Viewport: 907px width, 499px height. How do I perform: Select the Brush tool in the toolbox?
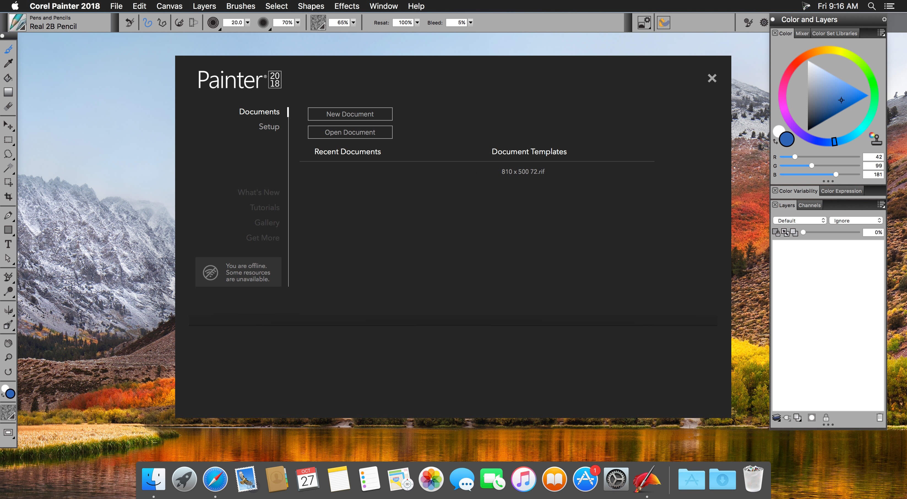[x=9, y=49]
